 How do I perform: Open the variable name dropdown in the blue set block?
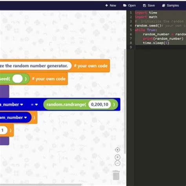pyautogui.click(x=22, y=104)
